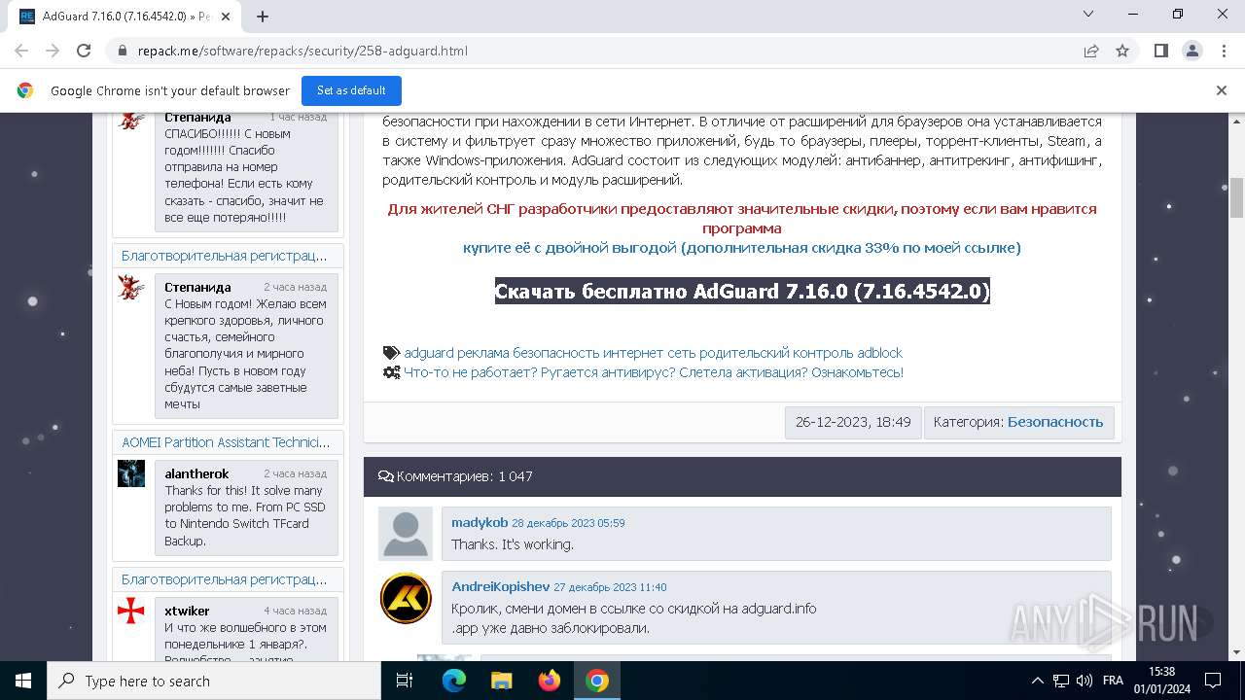Viewport: 1245px width, 700px height.
Task: Open the network status tray icon
Action: tap(1061, 681)
